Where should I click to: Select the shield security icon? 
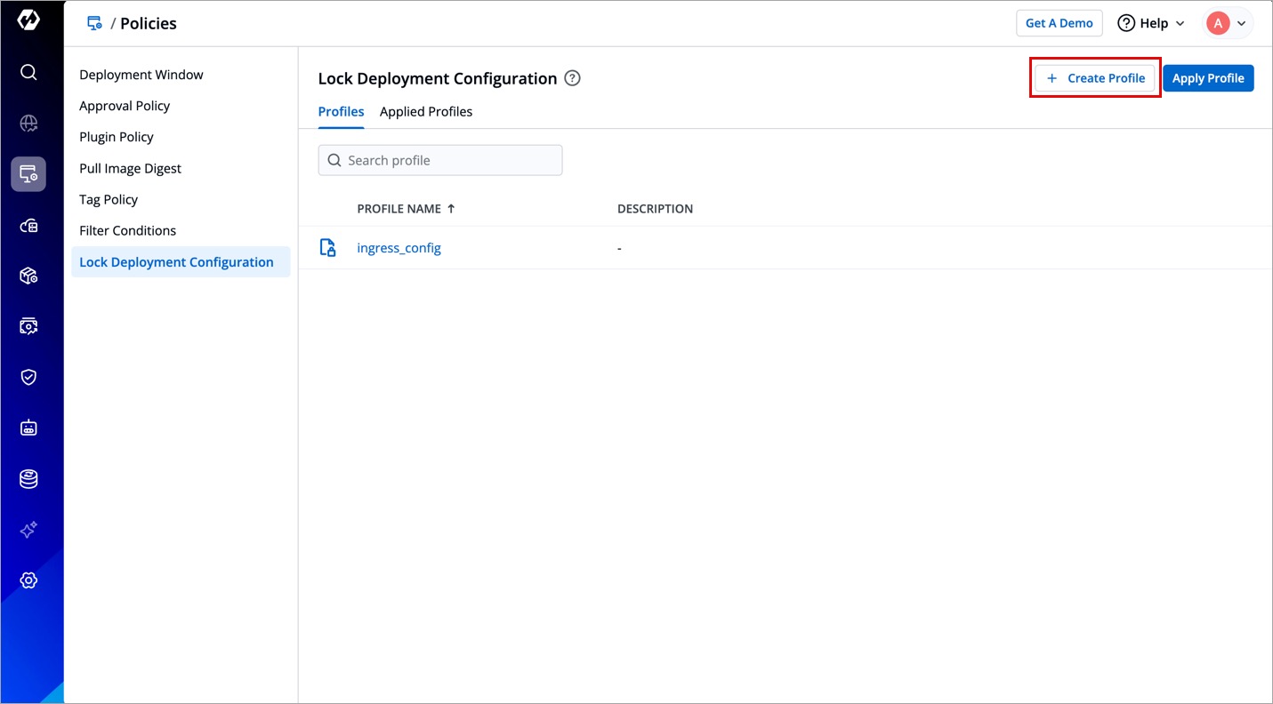pyautogui.click(x=28, y=377)
